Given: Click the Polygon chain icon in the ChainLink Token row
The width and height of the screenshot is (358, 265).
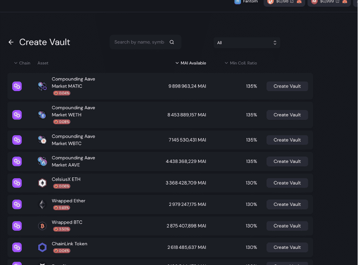Looking at the screenshot, I should (x=17, y=247).
